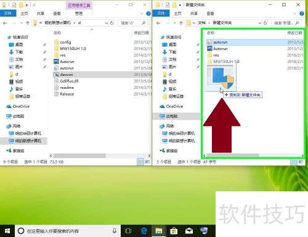Image resolution: width=308 pixels, height=237 pixels.
Task: Open the 主页 ribbon tab in right window
Action: 177,14
